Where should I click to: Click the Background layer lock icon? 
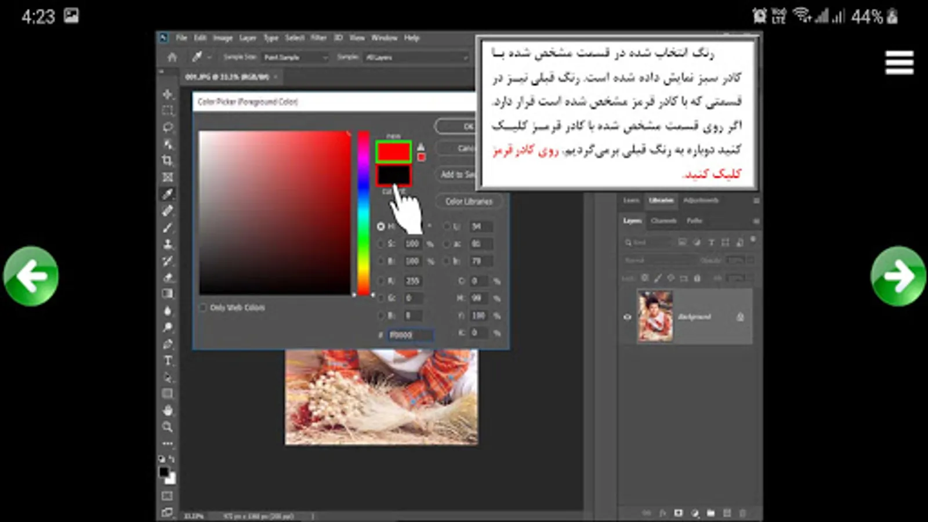click(x=740, y=317)
